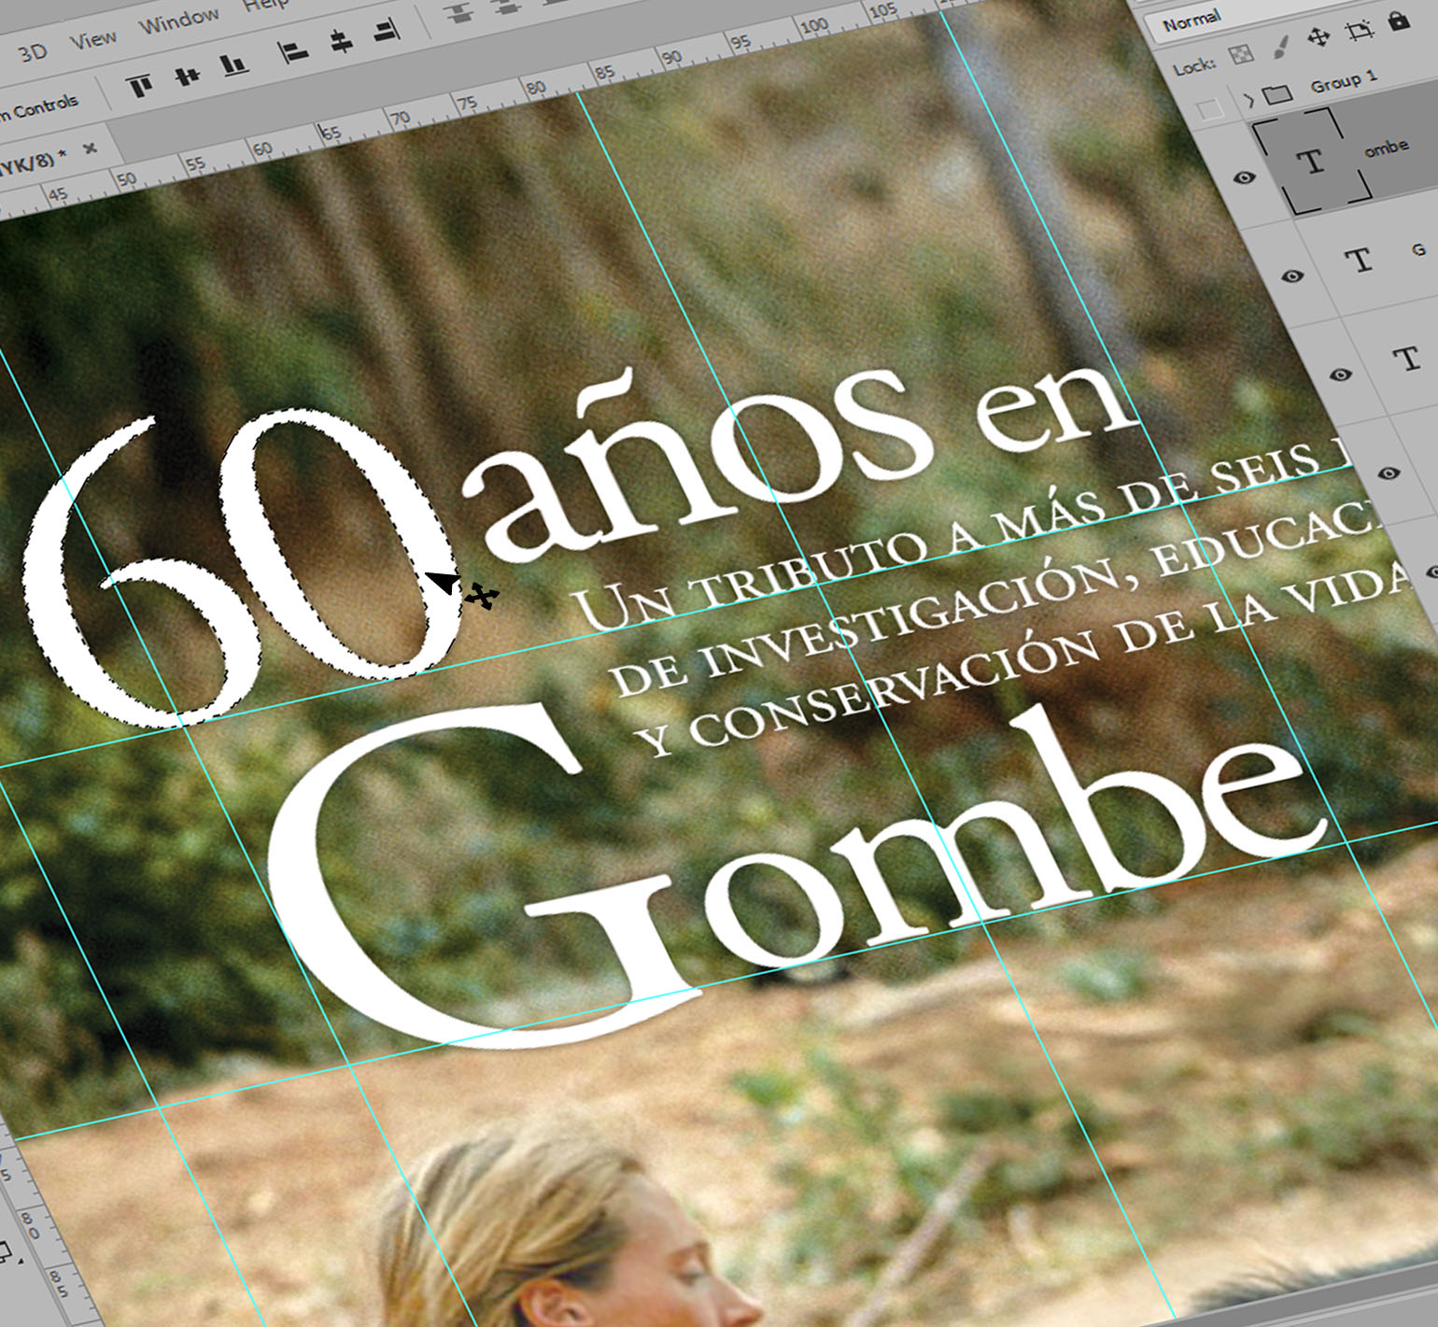Select the 'ombe' layer thumbnail
1438x1327 pixels.
[1312, 162]
